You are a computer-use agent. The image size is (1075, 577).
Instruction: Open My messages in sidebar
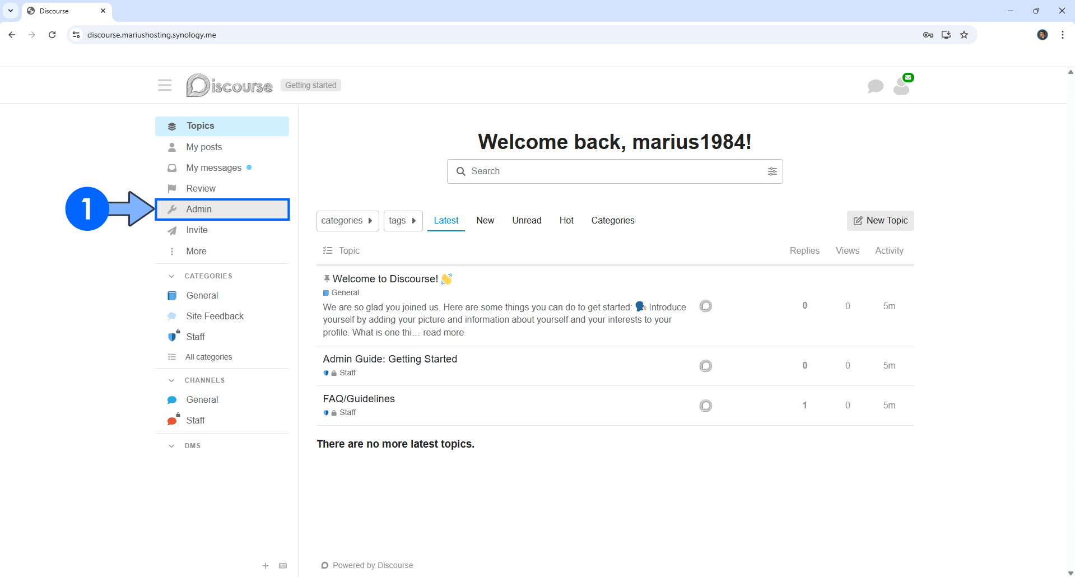click(222, 167)
